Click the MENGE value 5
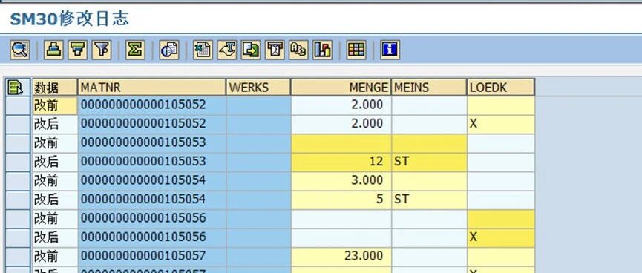The width and height of the screenshot is (642, 273). pos(341,200)
